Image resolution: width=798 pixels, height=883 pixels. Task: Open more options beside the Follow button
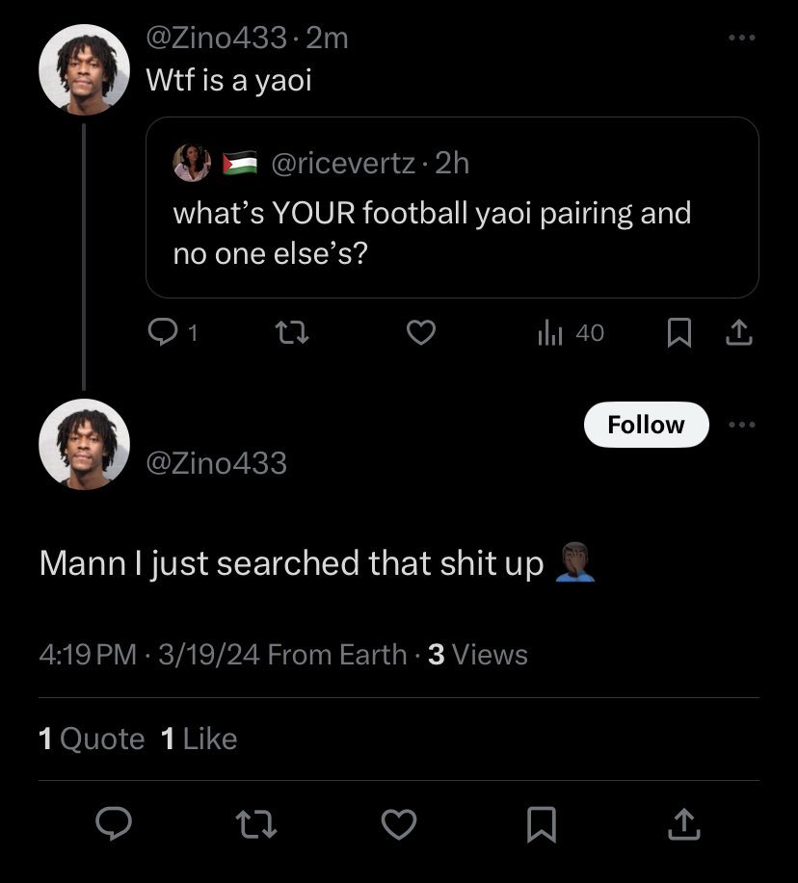point(741,425)
